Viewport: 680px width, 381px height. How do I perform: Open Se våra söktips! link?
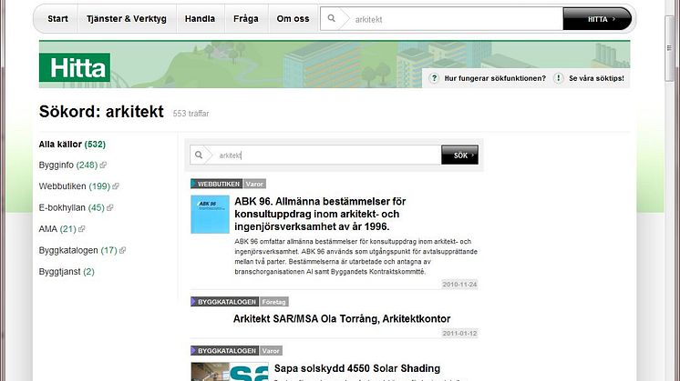pyautogui.click(x=596, y=78)
